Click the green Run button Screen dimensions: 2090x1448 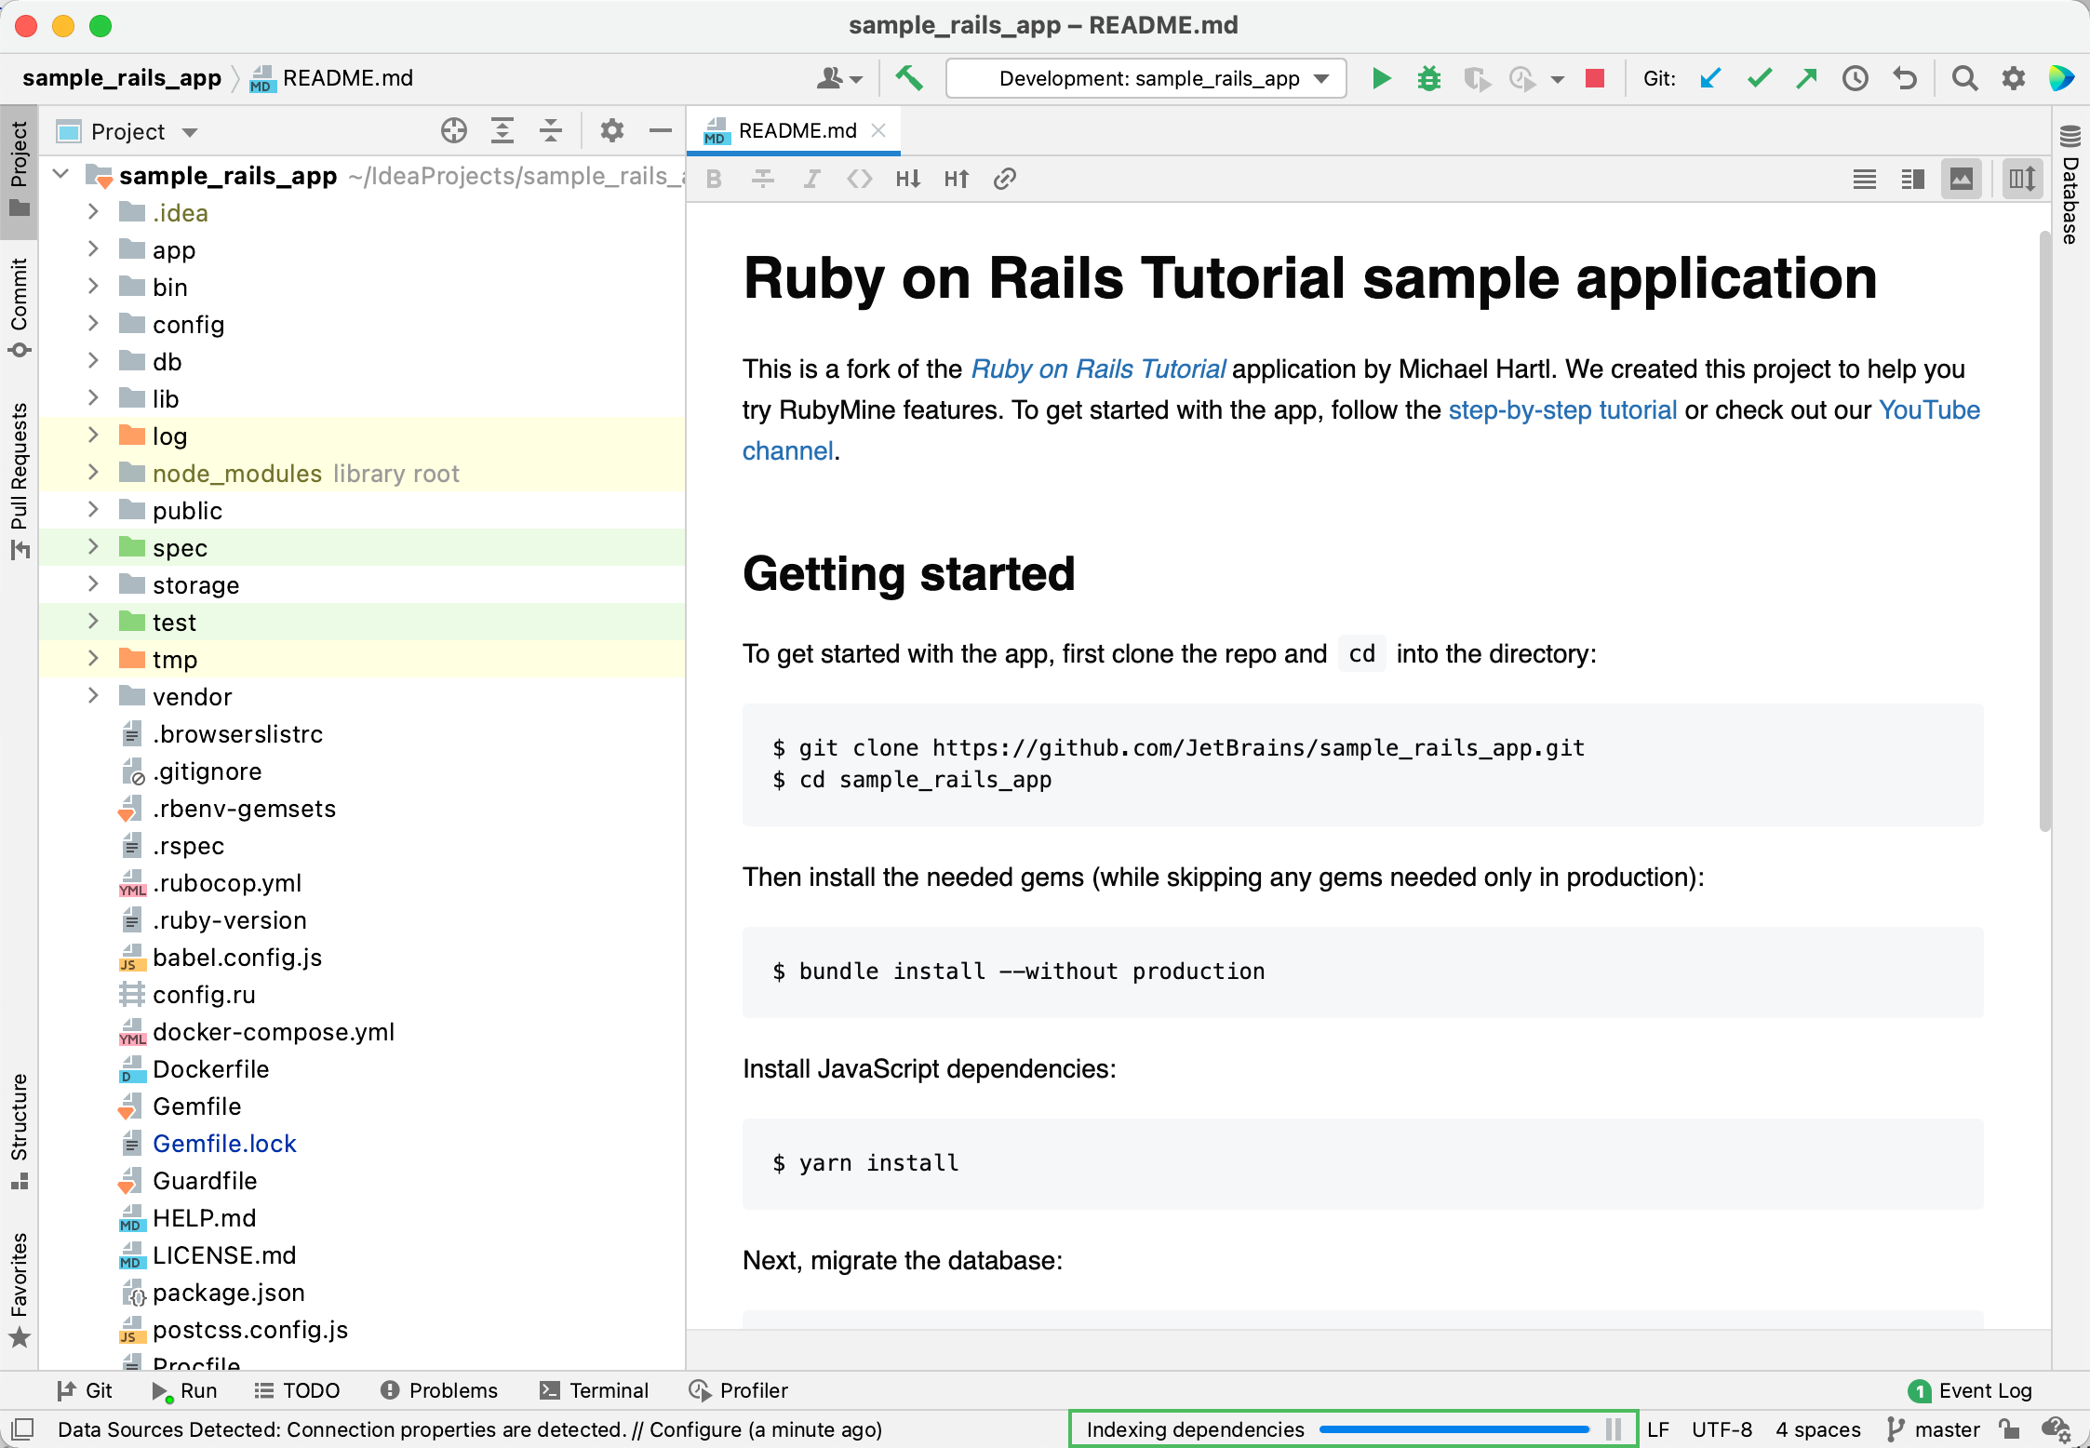click(1381, 78)
